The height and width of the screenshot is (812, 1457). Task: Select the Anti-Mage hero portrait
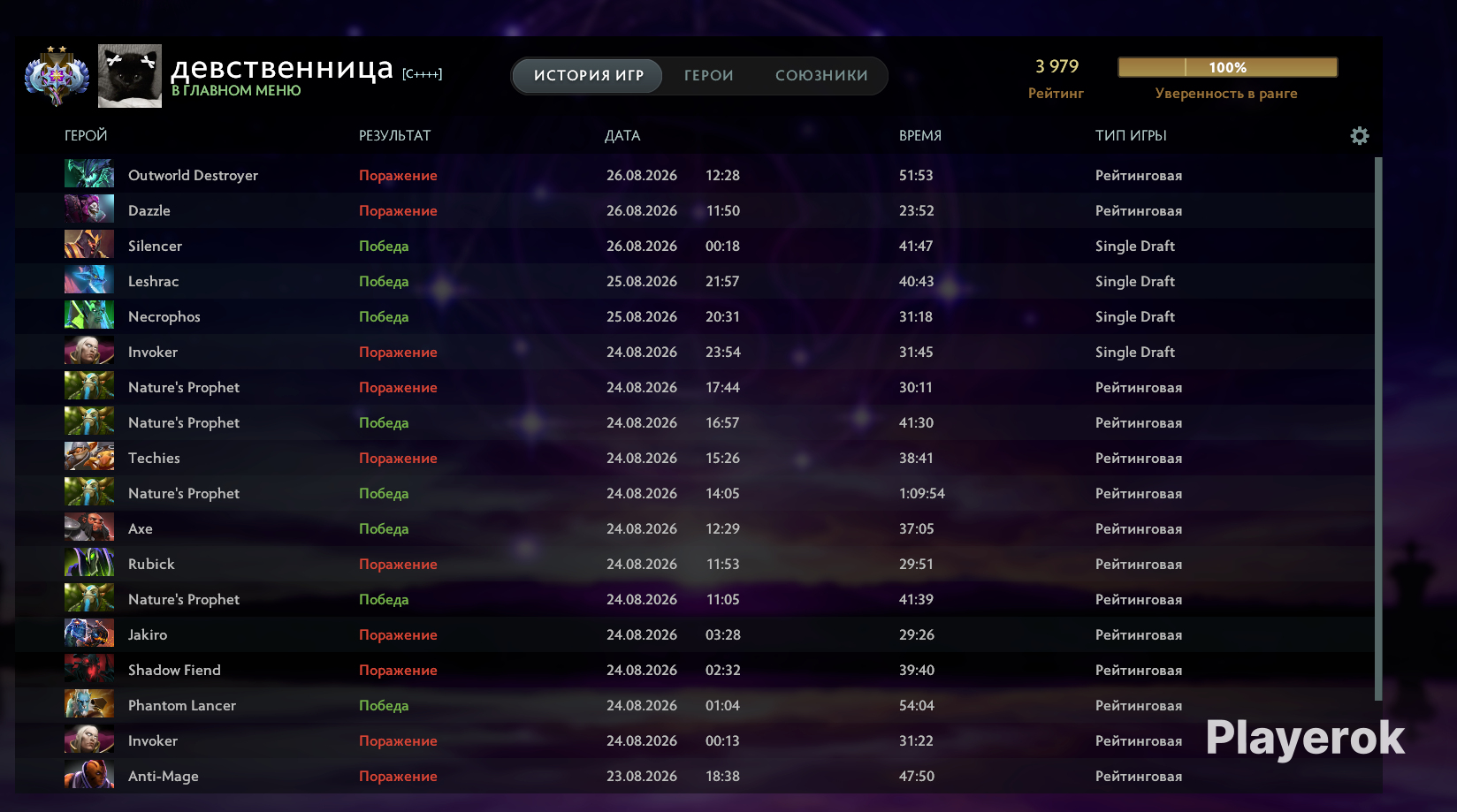tap(89, 774)
